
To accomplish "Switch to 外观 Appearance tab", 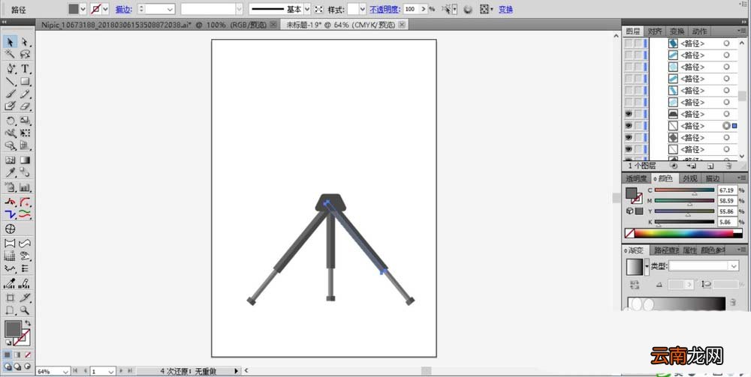I will (x=689, y=178).
